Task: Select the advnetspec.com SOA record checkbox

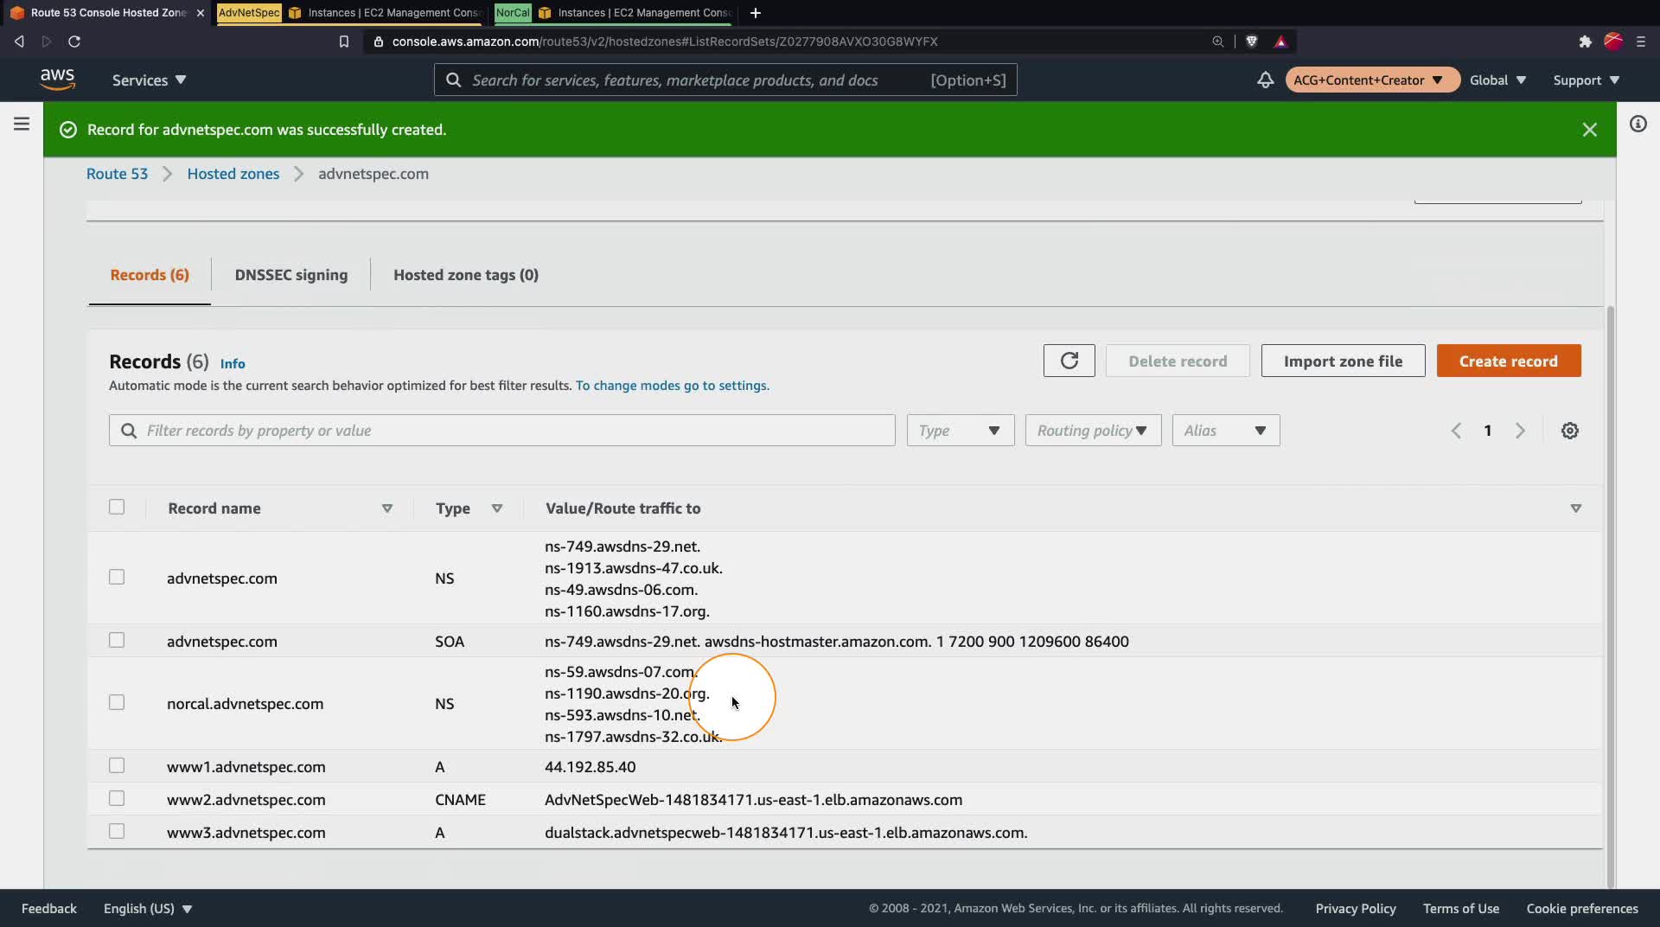Action: 117,641
